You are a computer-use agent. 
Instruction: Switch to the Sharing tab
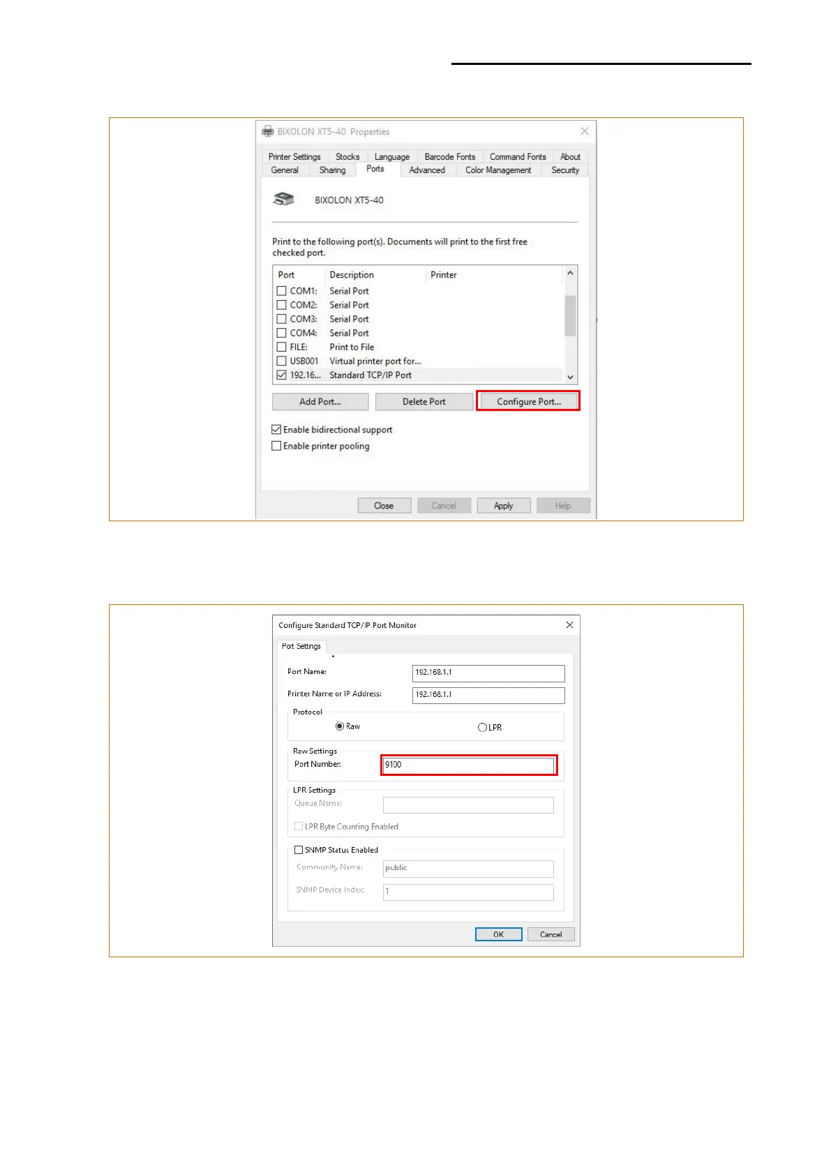[332, 170]
